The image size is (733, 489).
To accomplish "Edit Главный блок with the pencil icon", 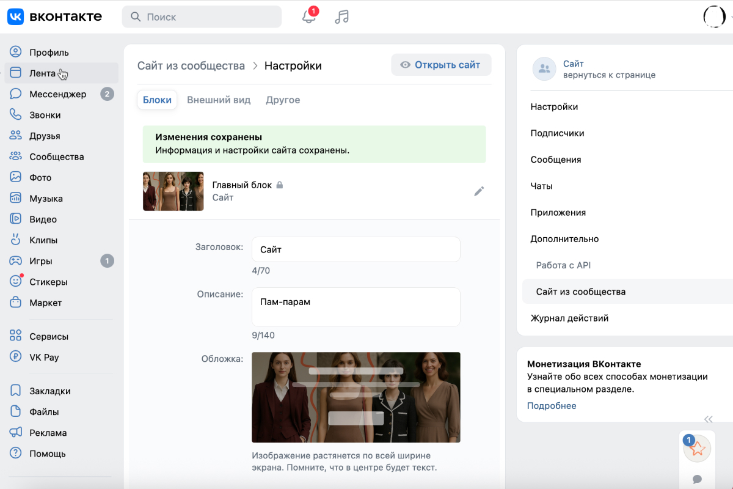I will [x=479, y=191].
